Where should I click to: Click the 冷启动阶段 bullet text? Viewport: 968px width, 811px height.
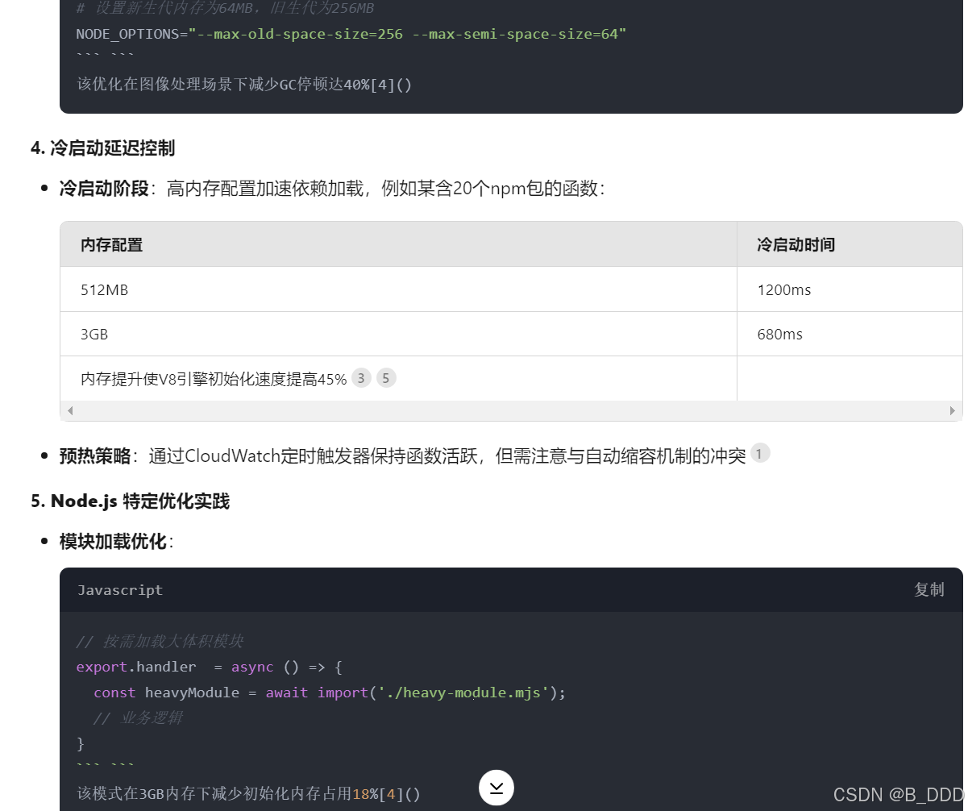coord(332,189)
